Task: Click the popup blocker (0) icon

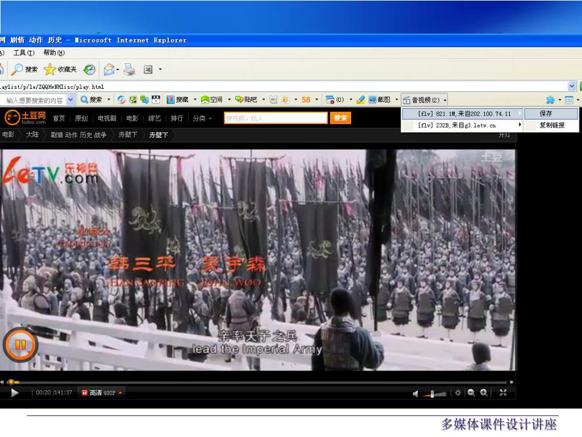Action: coord(330,100)
